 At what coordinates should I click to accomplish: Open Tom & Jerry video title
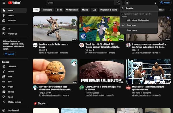click(102, 46)
